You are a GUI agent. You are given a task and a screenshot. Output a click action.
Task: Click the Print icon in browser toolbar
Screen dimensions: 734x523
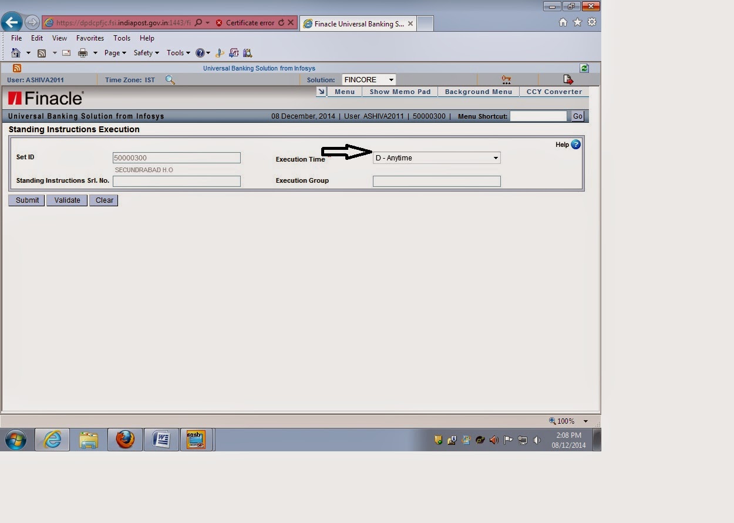click(82, 52)
